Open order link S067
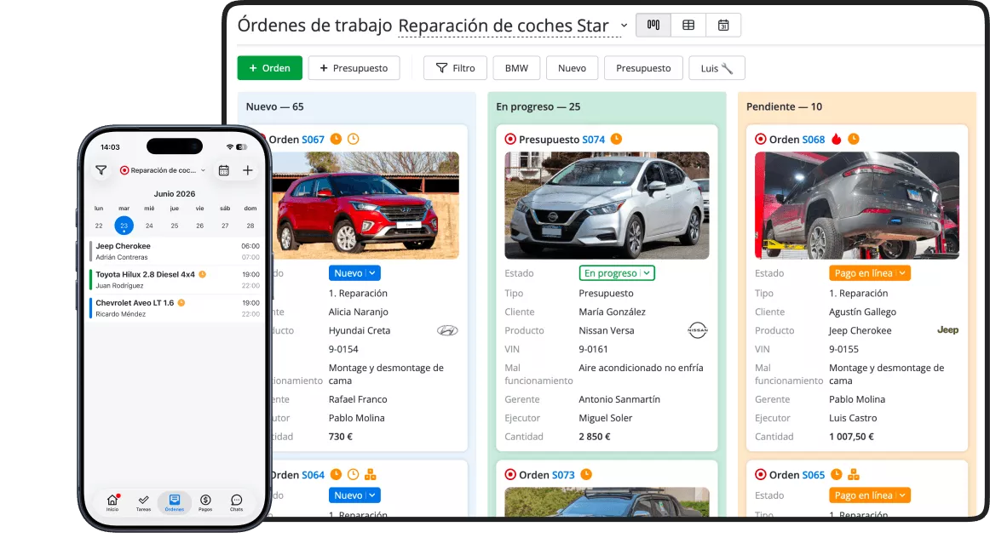This screenshot has height=538, width=990. pyautogui.click(x=314, y=140)
